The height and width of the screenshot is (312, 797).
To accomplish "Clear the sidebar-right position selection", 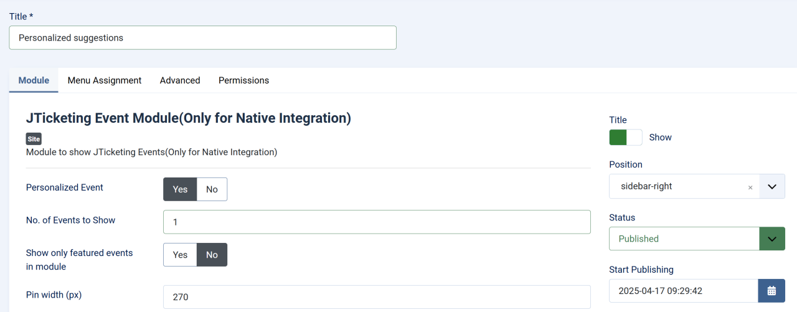I will (x=750, y=187).
